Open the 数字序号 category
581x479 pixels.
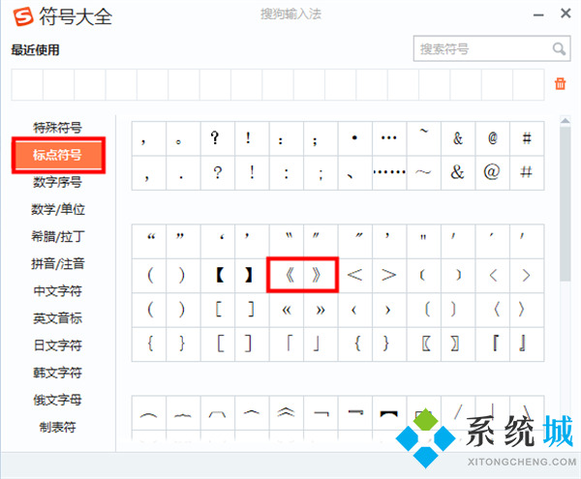coord(57,182)
